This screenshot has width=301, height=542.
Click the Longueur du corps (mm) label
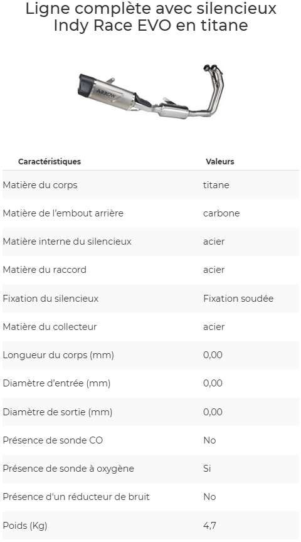(58, 355)
